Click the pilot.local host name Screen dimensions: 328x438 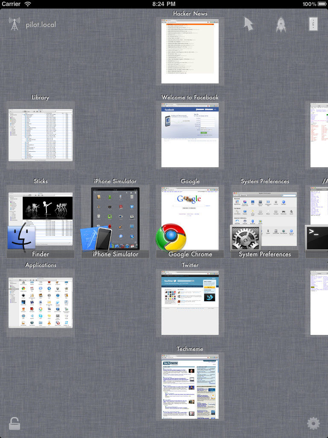[x=41, y=25]
